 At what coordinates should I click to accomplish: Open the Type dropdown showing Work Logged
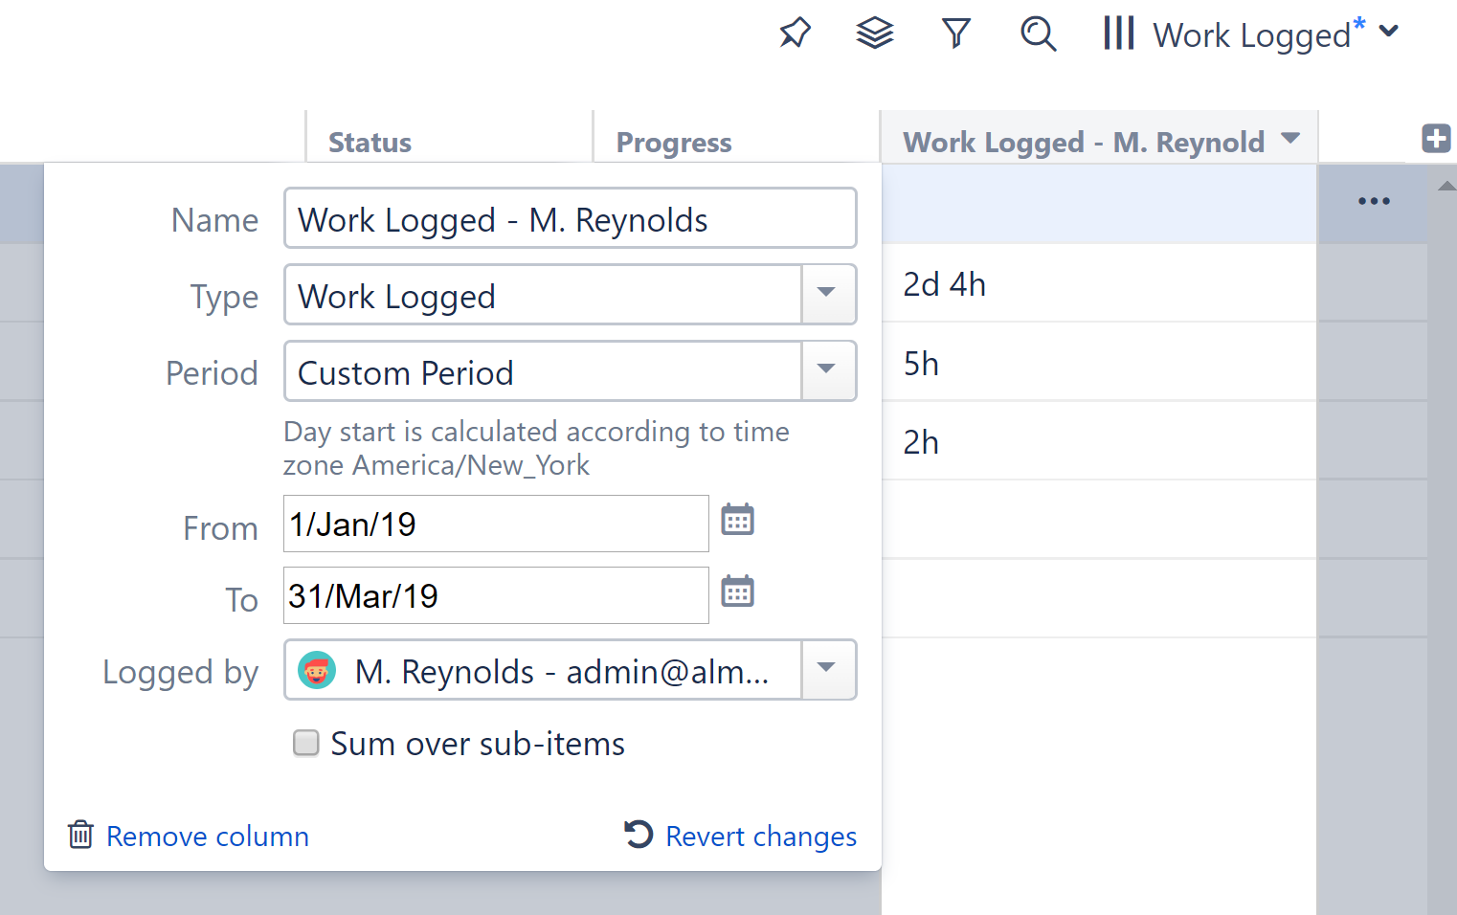[x=826, y=295]
